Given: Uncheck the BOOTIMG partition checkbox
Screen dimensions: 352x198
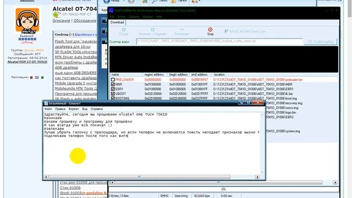Looking at the screenshot, I should (113, 98).
